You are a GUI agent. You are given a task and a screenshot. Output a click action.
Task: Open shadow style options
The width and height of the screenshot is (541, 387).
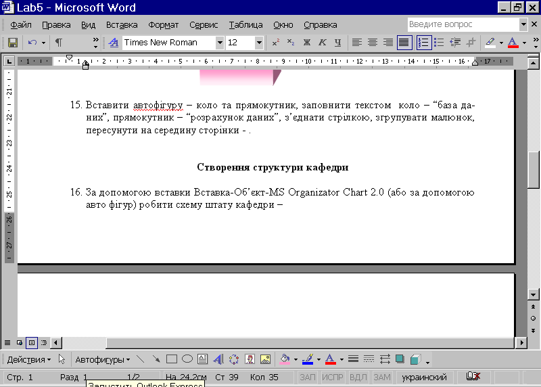point(400,360)
